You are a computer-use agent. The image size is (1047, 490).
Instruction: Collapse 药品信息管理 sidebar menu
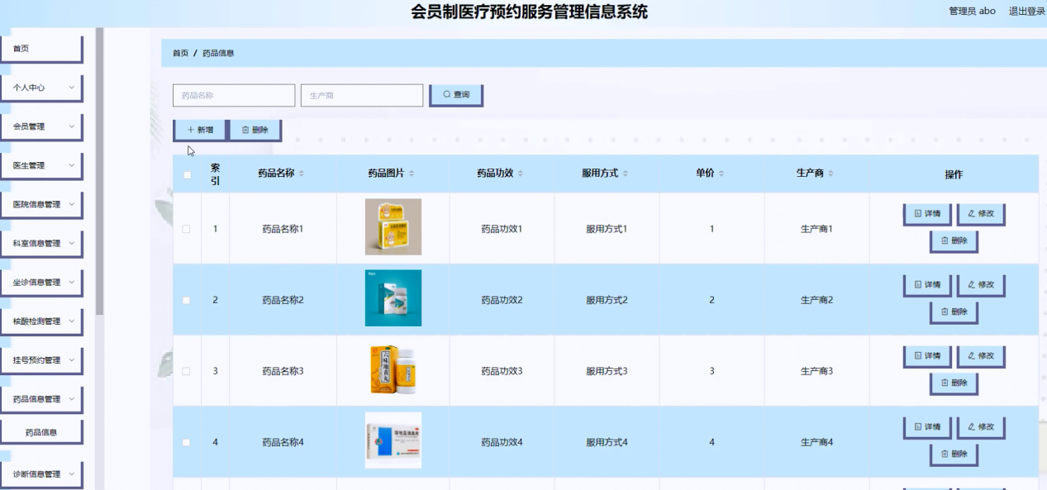41,399
